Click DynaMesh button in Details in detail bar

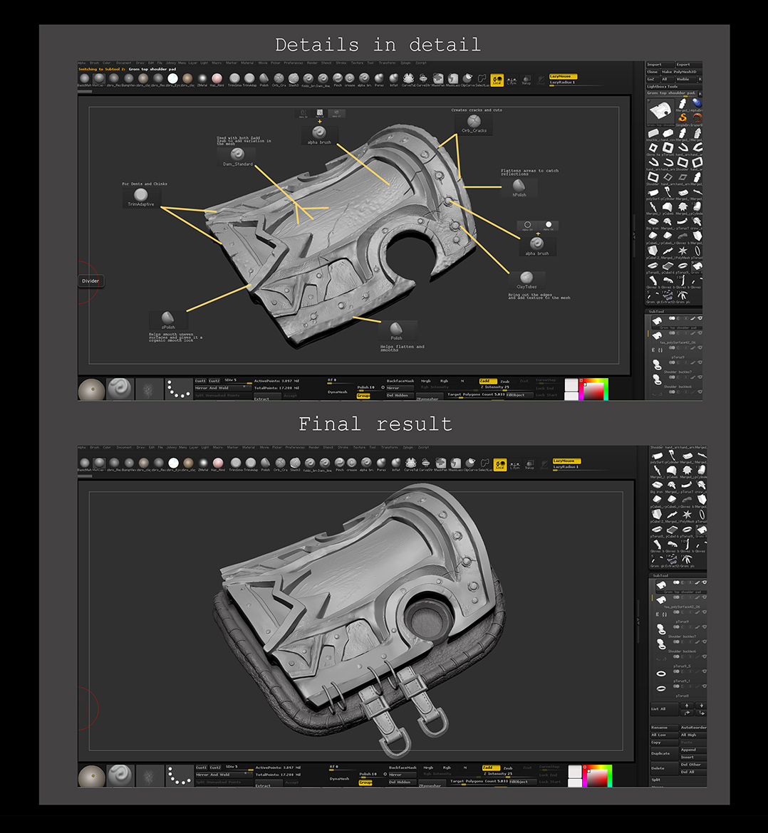pyautogui.click(x=337, y=392)
